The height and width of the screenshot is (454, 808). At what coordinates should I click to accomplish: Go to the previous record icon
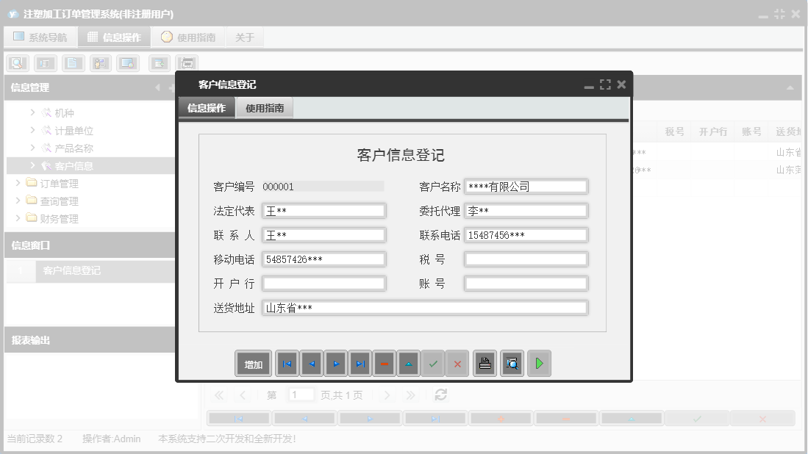pyautogui.click(x=311, y=363)
